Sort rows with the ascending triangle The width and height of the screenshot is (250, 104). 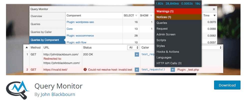tap(27, 47)
